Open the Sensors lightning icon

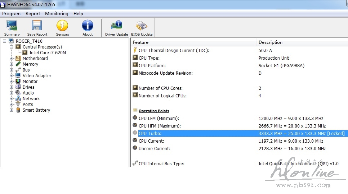[x=62, y=26]
